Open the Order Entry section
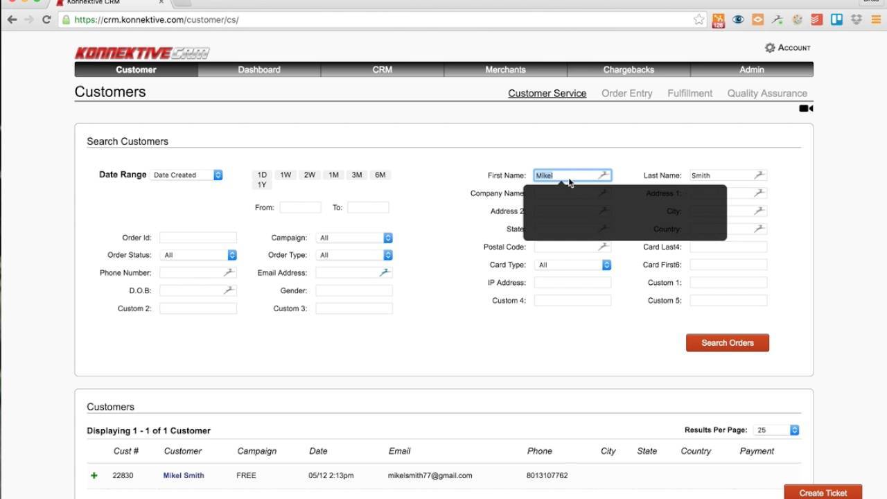The height and width of the screenshot is (499, 887). coord(626,93)
